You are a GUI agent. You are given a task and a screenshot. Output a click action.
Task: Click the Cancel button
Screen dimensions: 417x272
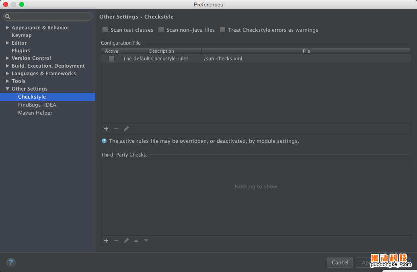pos(340,262)
